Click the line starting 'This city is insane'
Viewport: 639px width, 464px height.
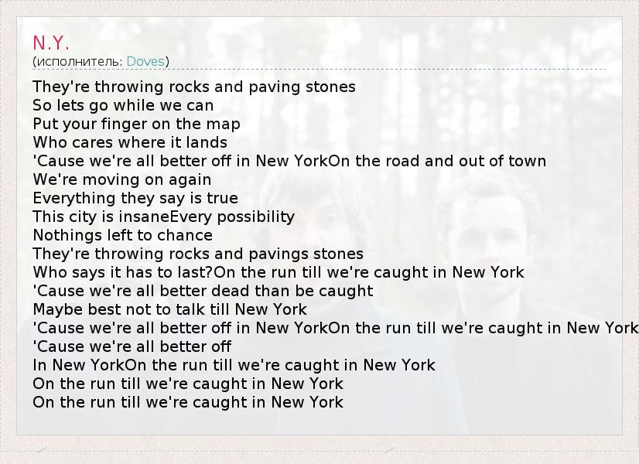pyautogui.click(x=163, y=217)
